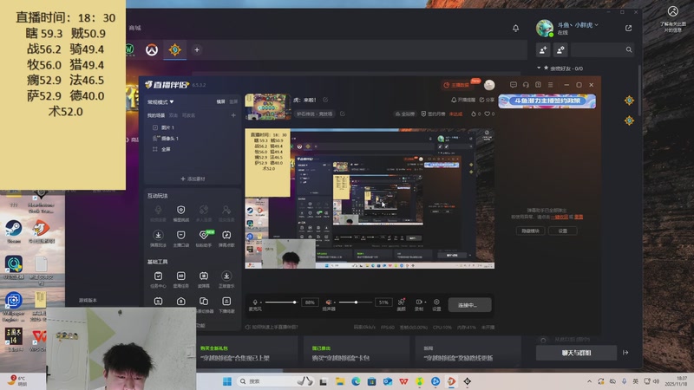Open 弹幕点歌 icon in 互动玩法
Image resolution: width=694 pixels, height=390 pixels.
tap(226, 235)
